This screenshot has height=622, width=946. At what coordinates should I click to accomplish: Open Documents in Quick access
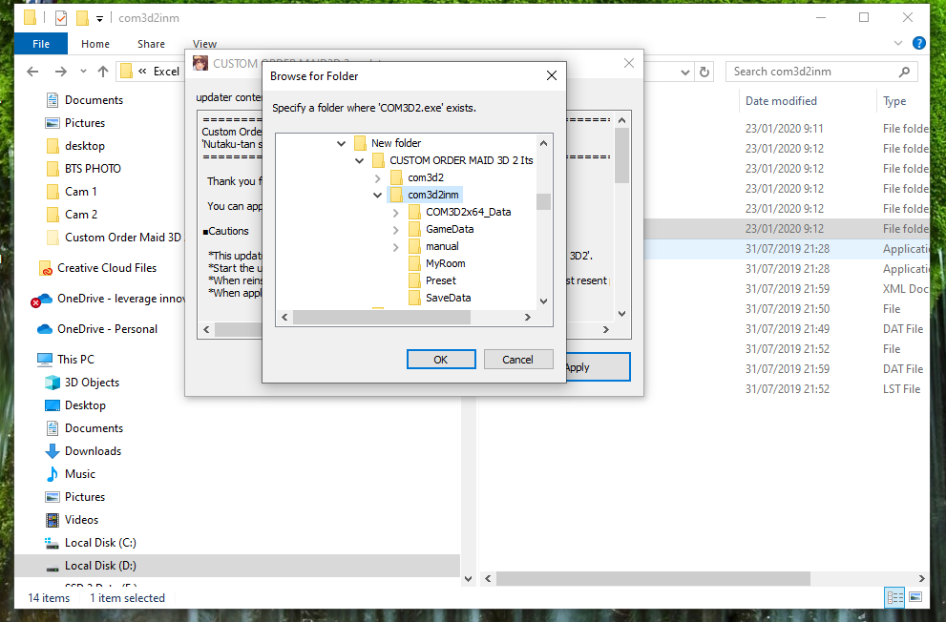coord(94,100)
